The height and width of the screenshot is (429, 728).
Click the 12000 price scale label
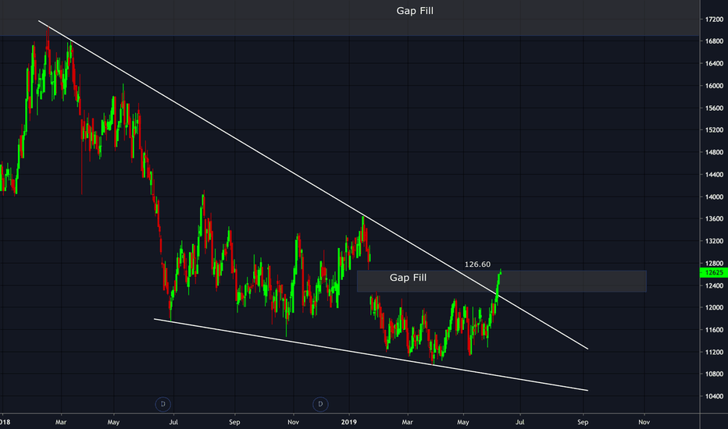714,307
